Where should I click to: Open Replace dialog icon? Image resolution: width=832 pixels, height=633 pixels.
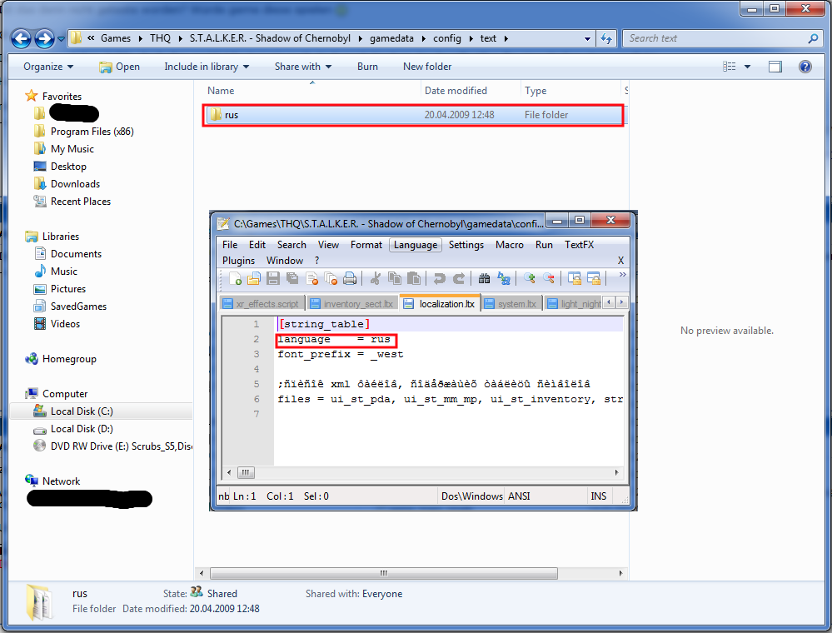pyautogui.click(x=503, y=278)
